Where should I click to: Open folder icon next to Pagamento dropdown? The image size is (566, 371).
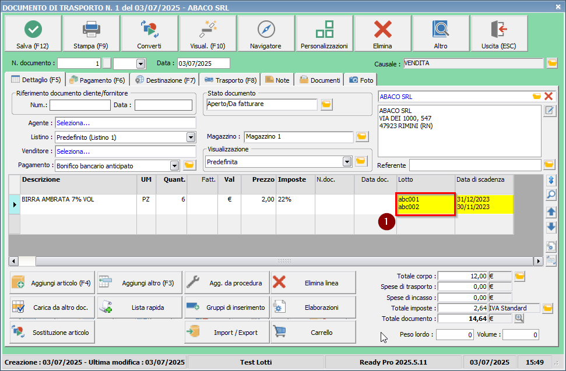[x=189, y=165]
